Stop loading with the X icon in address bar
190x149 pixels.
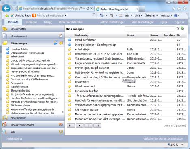click(x=91, y=9)
